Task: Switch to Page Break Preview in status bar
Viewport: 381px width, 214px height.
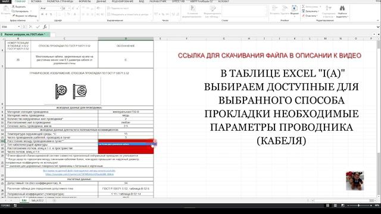Action: (343, 206)
